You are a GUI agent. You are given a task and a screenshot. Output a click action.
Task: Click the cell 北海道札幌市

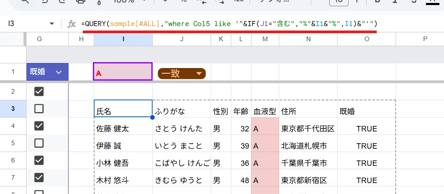[308, 143]
